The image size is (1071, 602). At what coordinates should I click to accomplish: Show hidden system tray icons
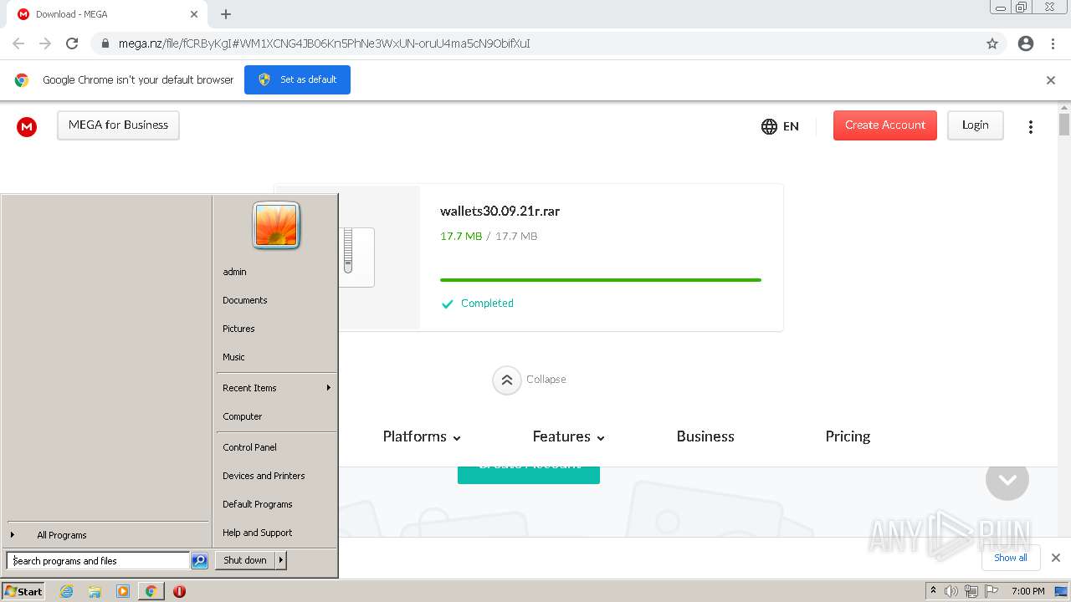point(933,590)
